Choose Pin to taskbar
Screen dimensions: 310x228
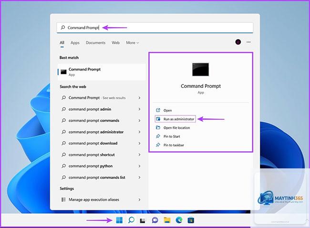point(174,145)
